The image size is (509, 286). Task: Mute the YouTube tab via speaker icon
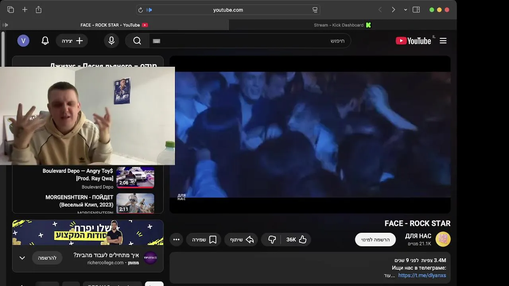pos(5,25)
